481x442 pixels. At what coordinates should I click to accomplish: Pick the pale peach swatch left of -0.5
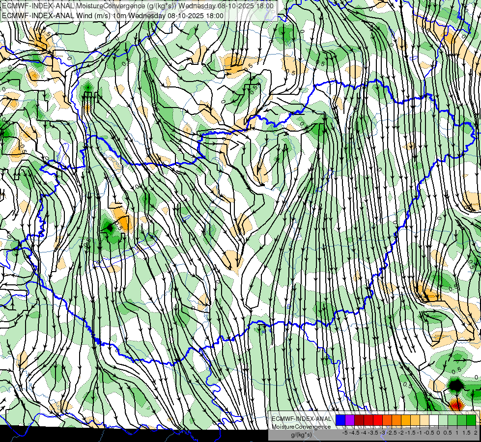pos(424,420)
